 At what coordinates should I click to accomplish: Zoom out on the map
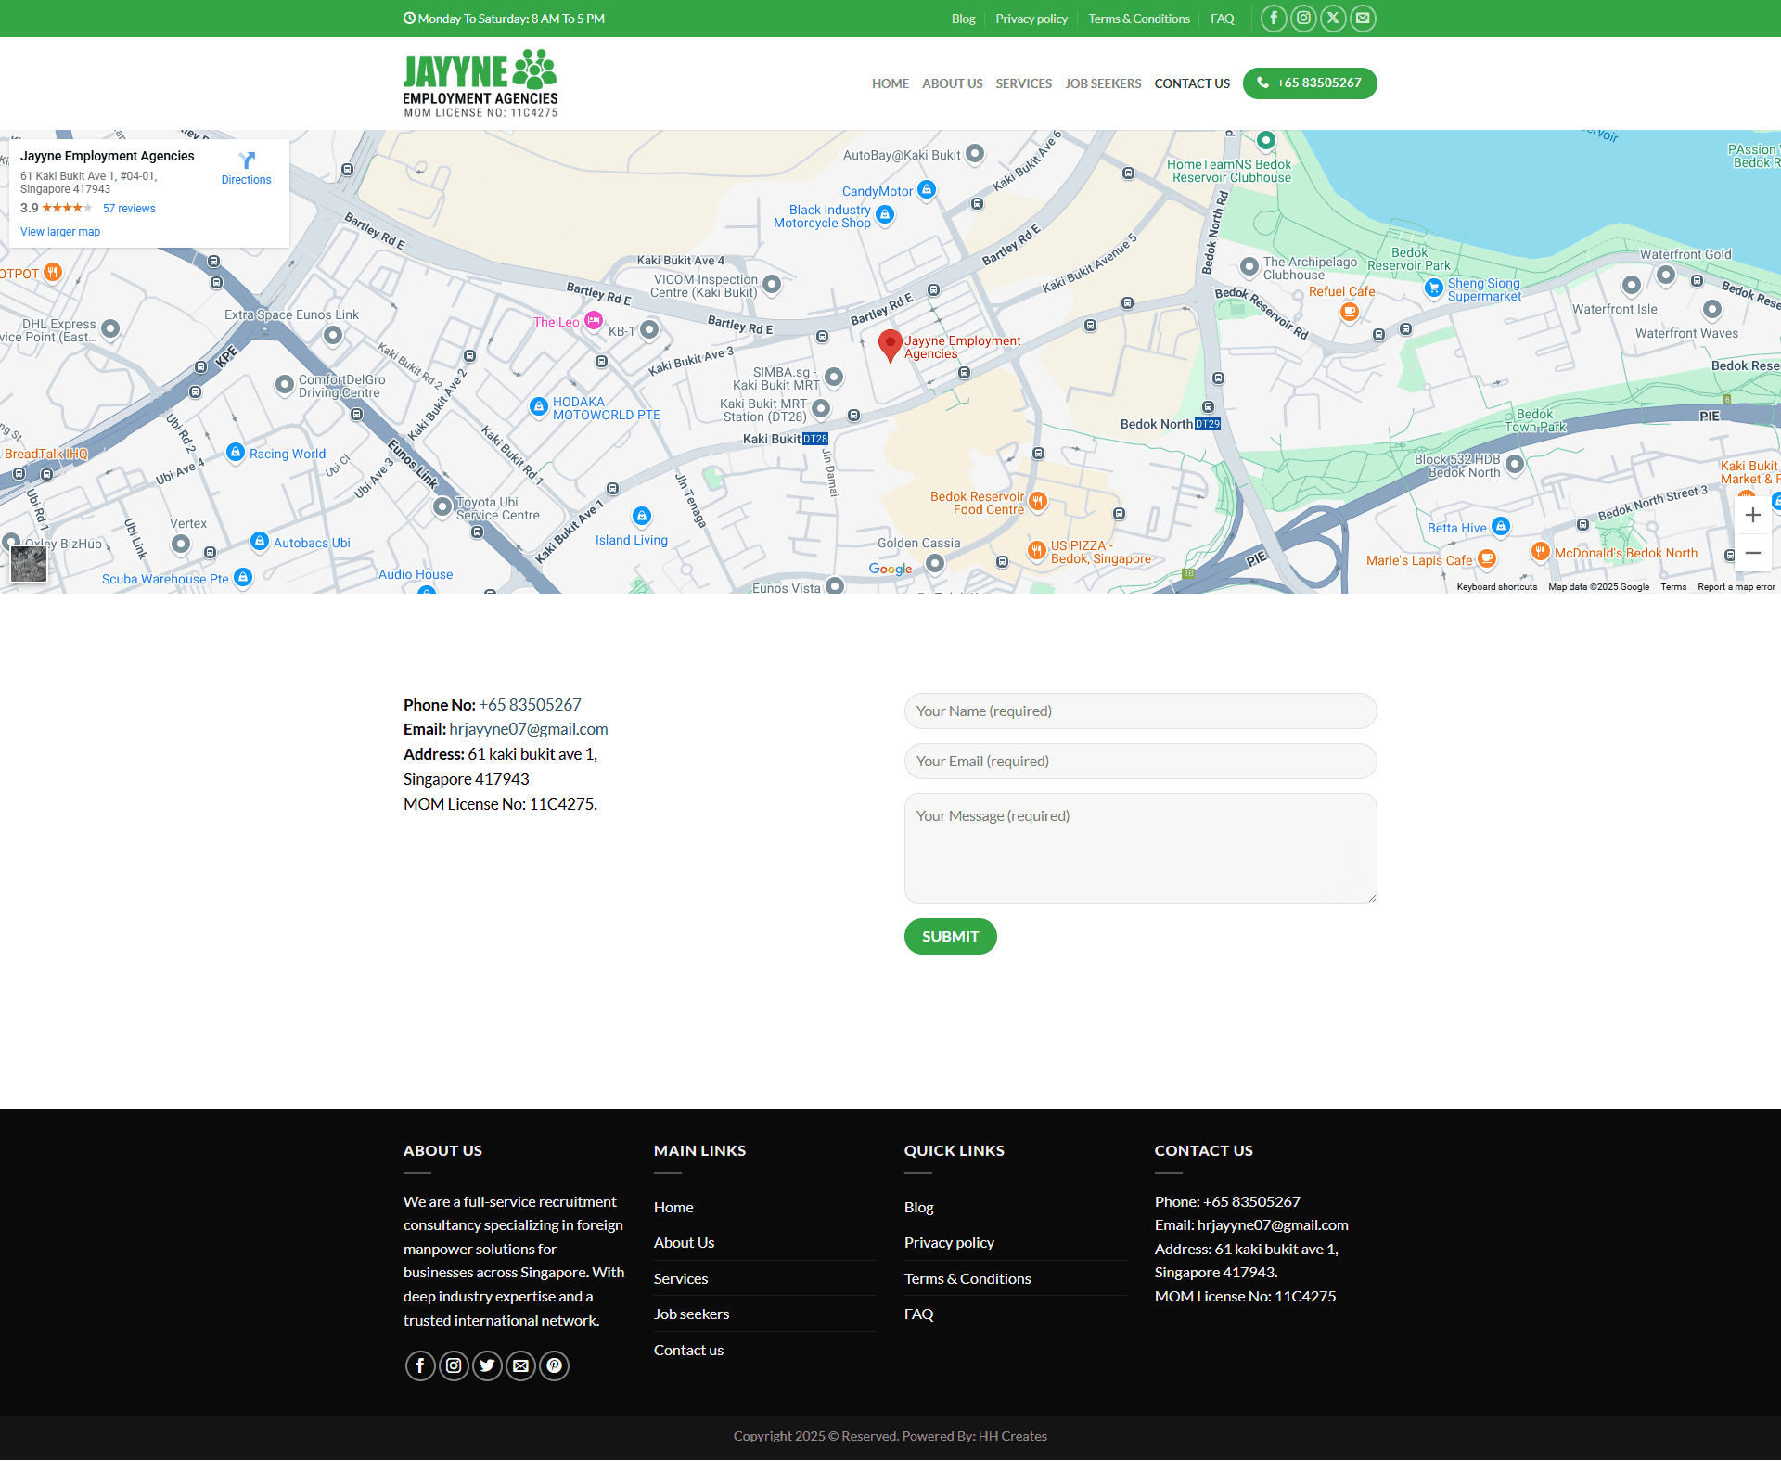coord(1752,553)
